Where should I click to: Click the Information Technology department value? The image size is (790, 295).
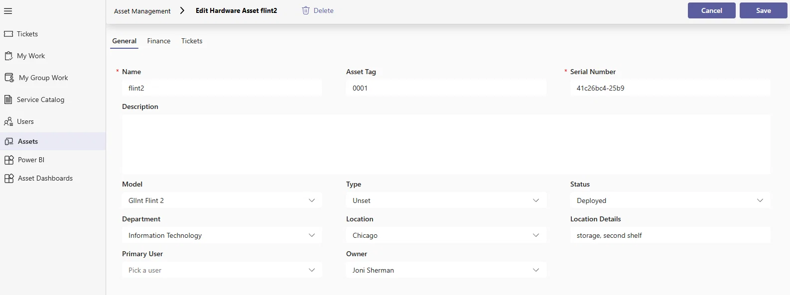coord(165,235)
